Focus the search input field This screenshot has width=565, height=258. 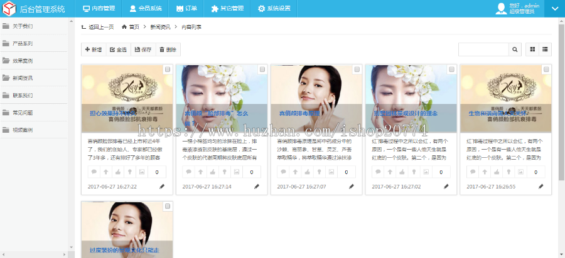click(x=483, y=49)
